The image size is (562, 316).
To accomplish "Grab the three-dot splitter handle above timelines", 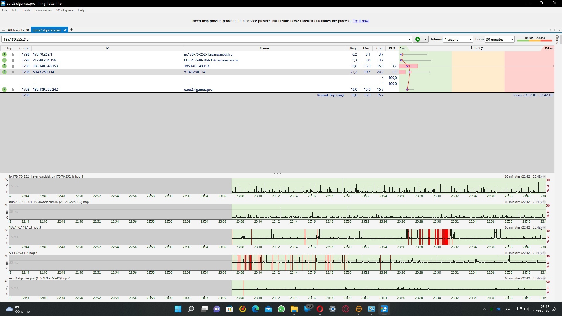I will coord(277,174).
